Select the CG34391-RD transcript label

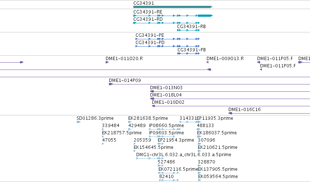[x=148, y=19]
